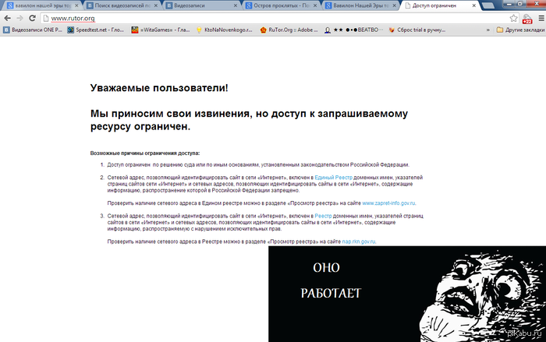This screenshot has height=342, width=546.
Task: Click 'Возможные причины ограничения доступа:' text
Action: coord(145,153)
